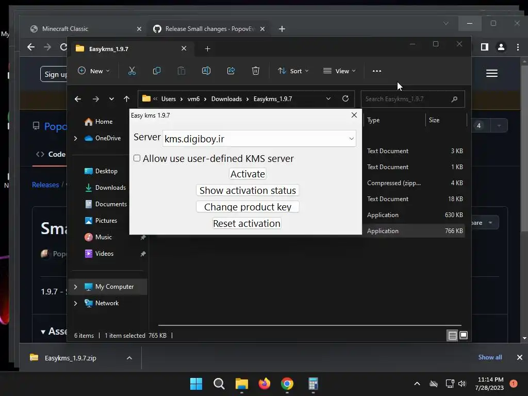The height and width of the screenshot is (396, 528).
Task: Open Chrome from the taskbar
Action: [x=287, y=384]
